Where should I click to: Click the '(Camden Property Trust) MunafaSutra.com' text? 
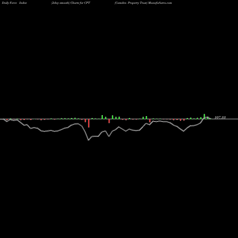tap(143, 3)
